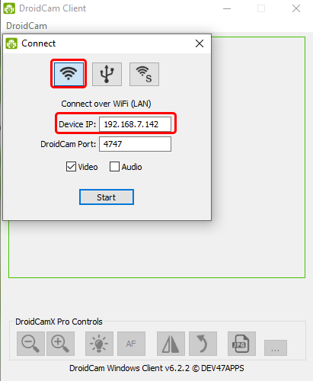Click the zoom in magnifier control
The width and height of the screenshot is (313, 381).
60,344
